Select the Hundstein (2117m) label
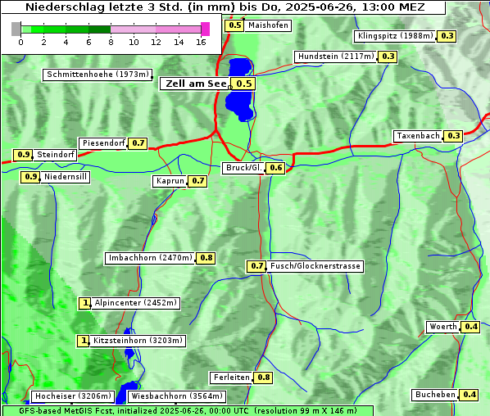This screenshot has height=416, width=490. 336,57
